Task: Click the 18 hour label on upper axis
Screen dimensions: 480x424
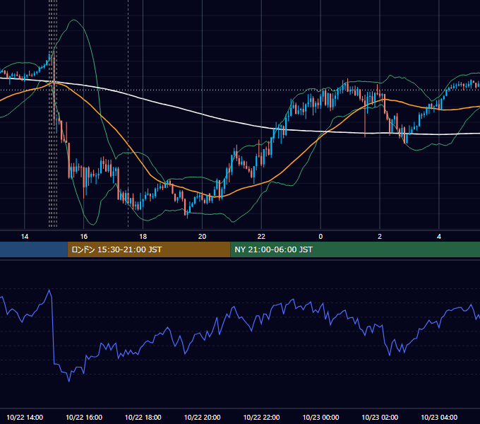Action: pos(143,237)
